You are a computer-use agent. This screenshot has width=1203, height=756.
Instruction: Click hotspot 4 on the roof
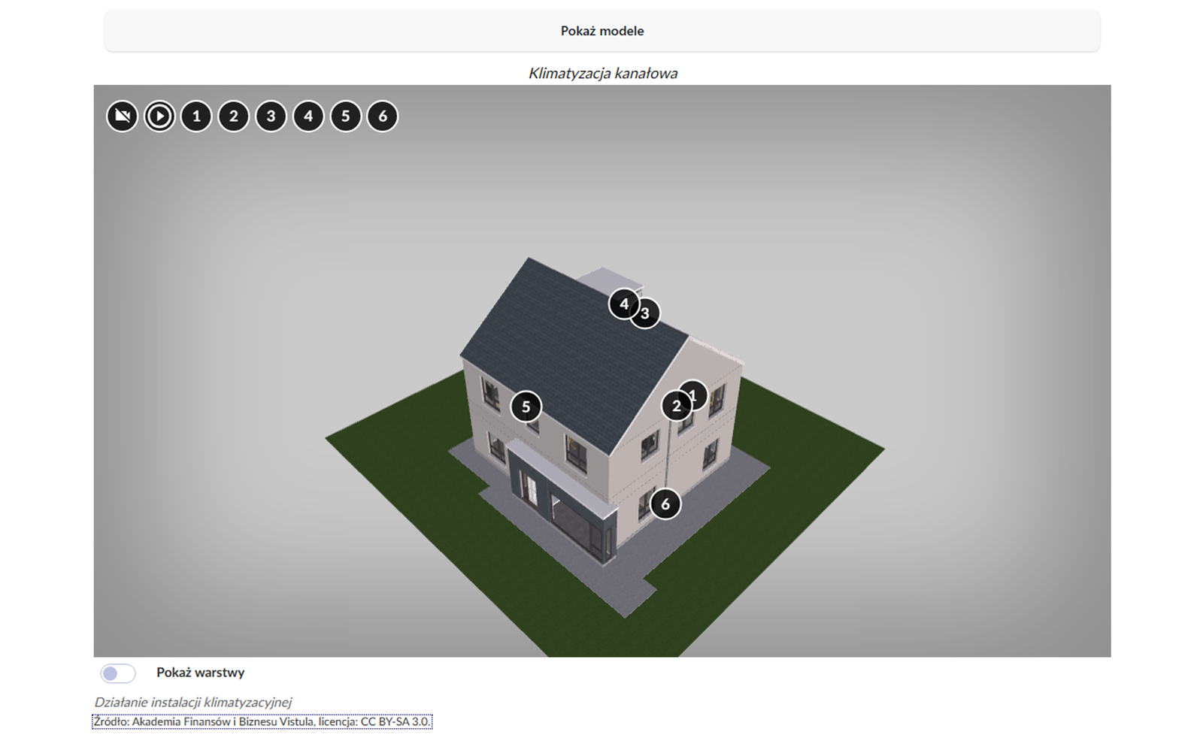coord(621,303)
